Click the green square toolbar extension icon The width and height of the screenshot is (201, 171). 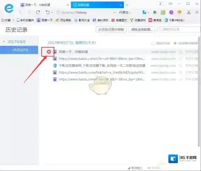tap(163, 12)
